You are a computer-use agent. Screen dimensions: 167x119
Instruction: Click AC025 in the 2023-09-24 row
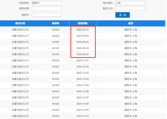[55, 30]
